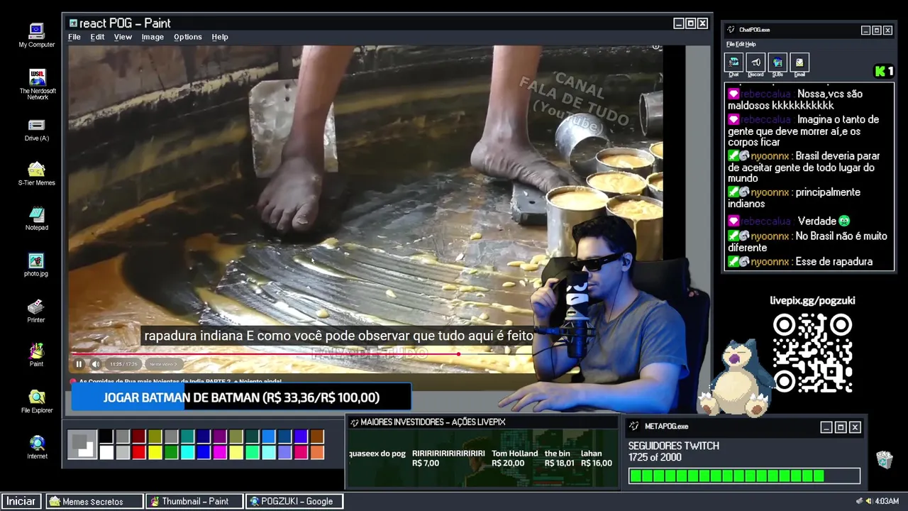Image resolution: width=908 pixels, height=511 pixels.
Task: Open the File Explorer desktop icon
Action: click(36, 401)
